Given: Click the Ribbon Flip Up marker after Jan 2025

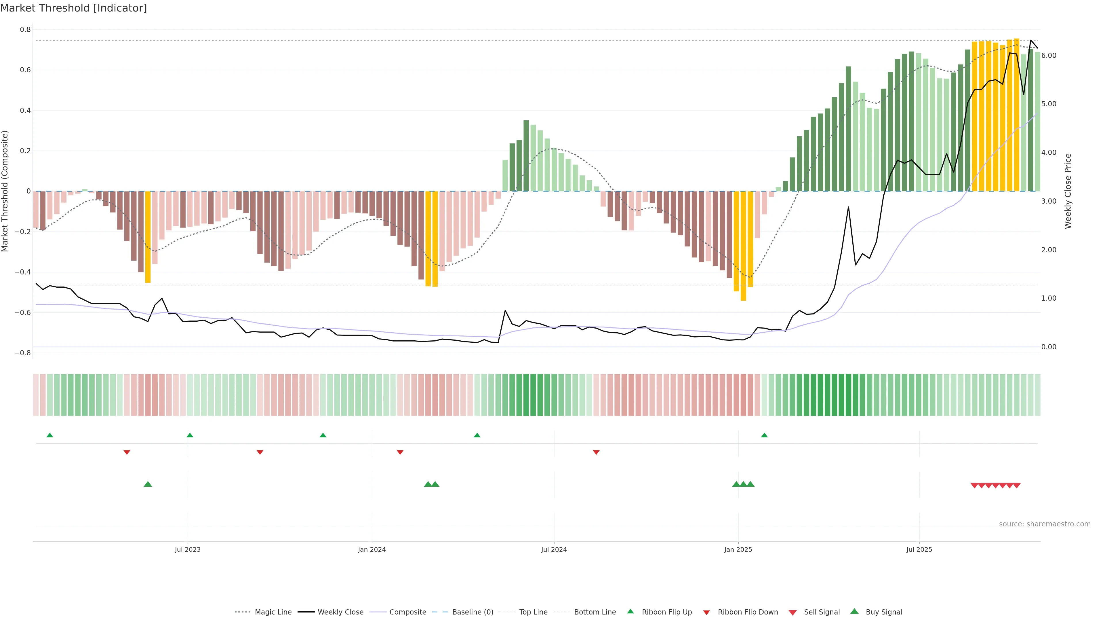Looking at the screenshot, I should (764, 435).
